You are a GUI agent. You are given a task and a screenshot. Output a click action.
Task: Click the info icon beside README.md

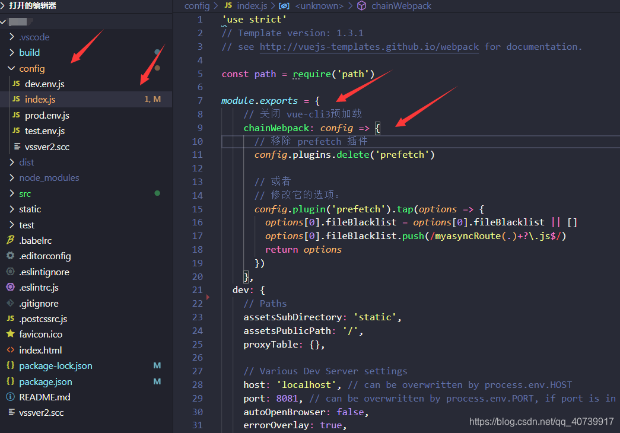[11, 397]
